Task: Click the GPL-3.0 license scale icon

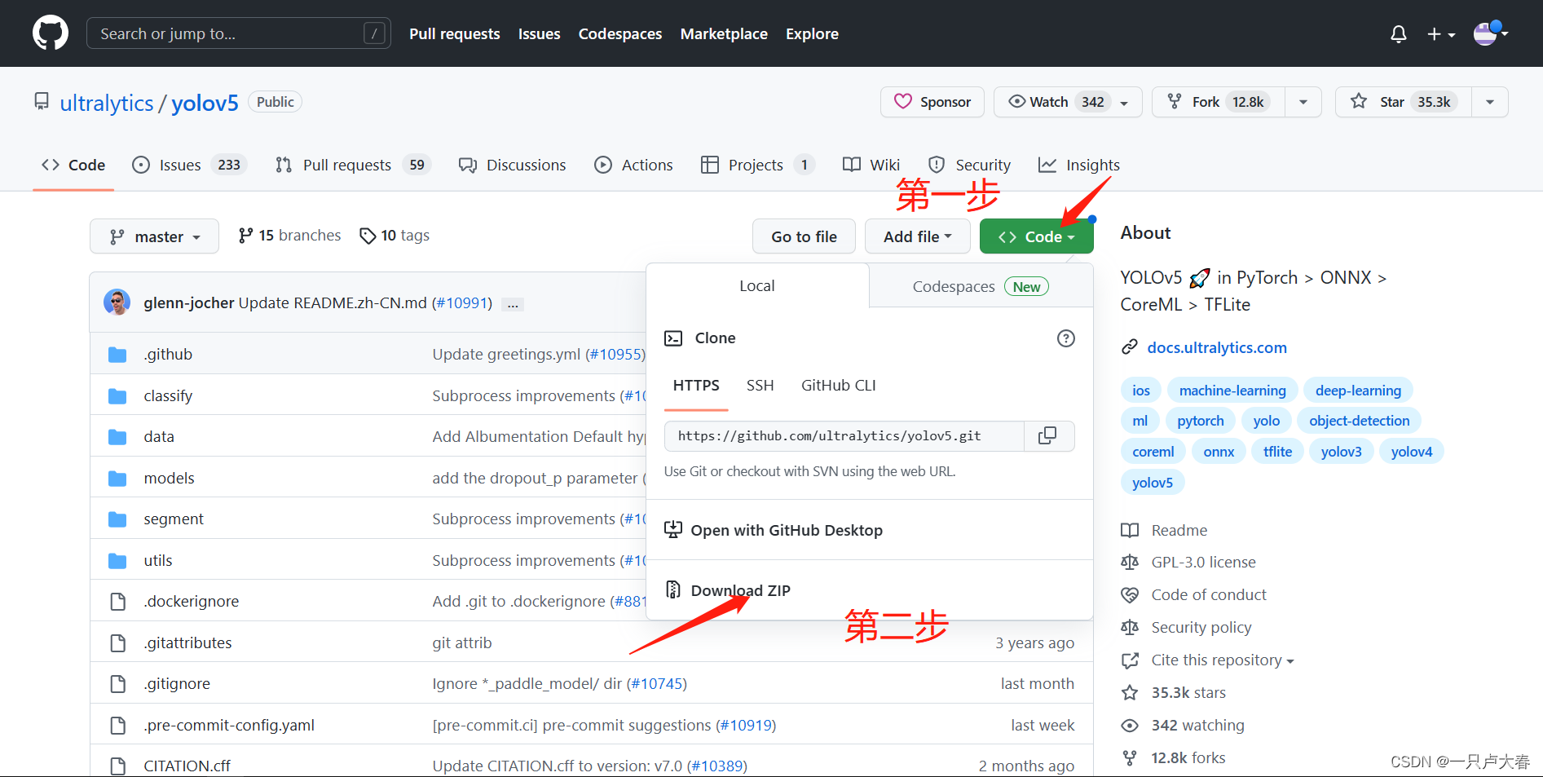Action: click(x=1130, y=563)
